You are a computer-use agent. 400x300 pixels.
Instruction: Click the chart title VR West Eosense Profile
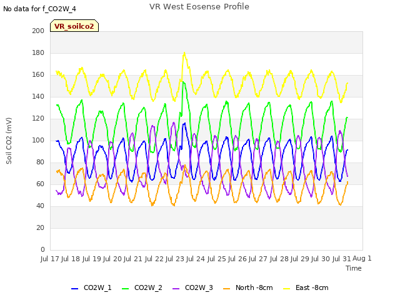[x=199, y=7]
